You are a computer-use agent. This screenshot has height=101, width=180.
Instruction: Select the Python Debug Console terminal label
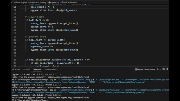pos(147,69)
